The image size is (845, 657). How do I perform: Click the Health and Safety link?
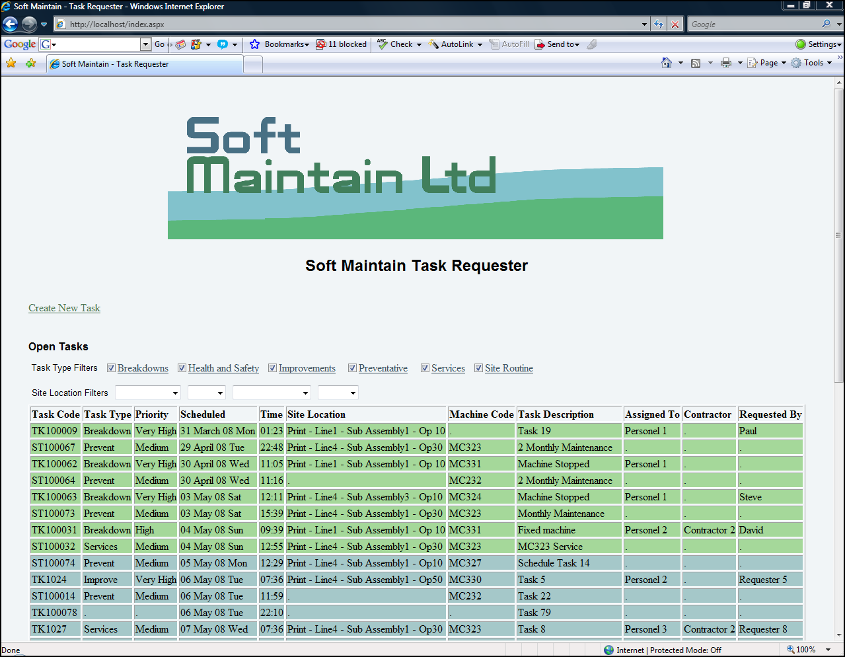pos(223,368)
